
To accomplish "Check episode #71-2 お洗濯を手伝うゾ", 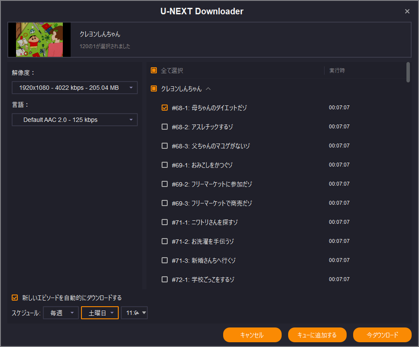I will [x=165, y=241].
